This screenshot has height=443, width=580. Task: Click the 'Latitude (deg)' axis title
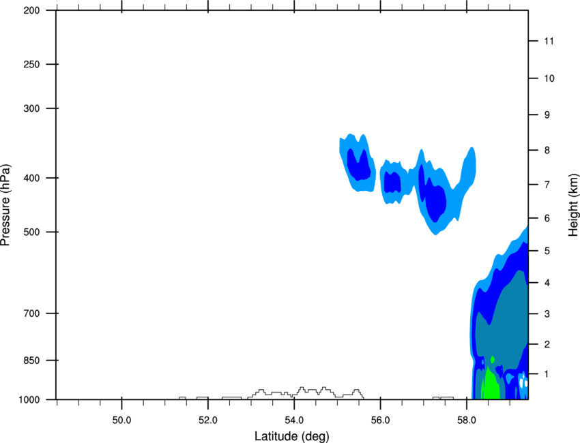click(291, 436)
